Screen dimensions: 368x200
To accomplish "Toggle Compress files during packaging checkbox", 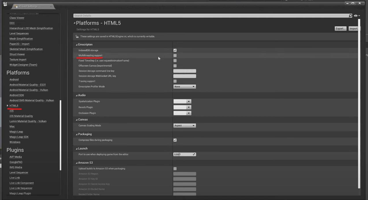I will coord(175,140).
